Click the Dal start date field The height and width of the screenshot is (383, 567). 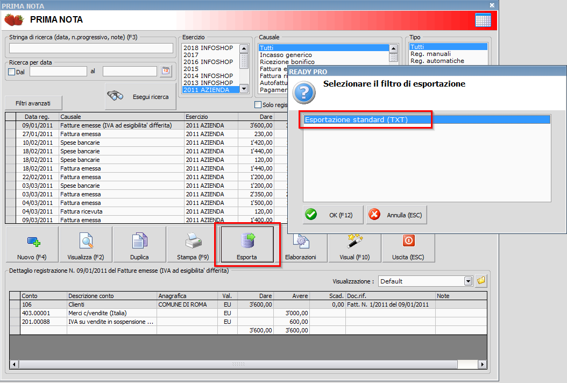[58, 71]
